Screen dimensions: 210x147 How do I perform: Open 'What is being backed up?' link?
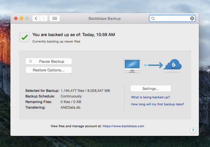click(150, 97)
